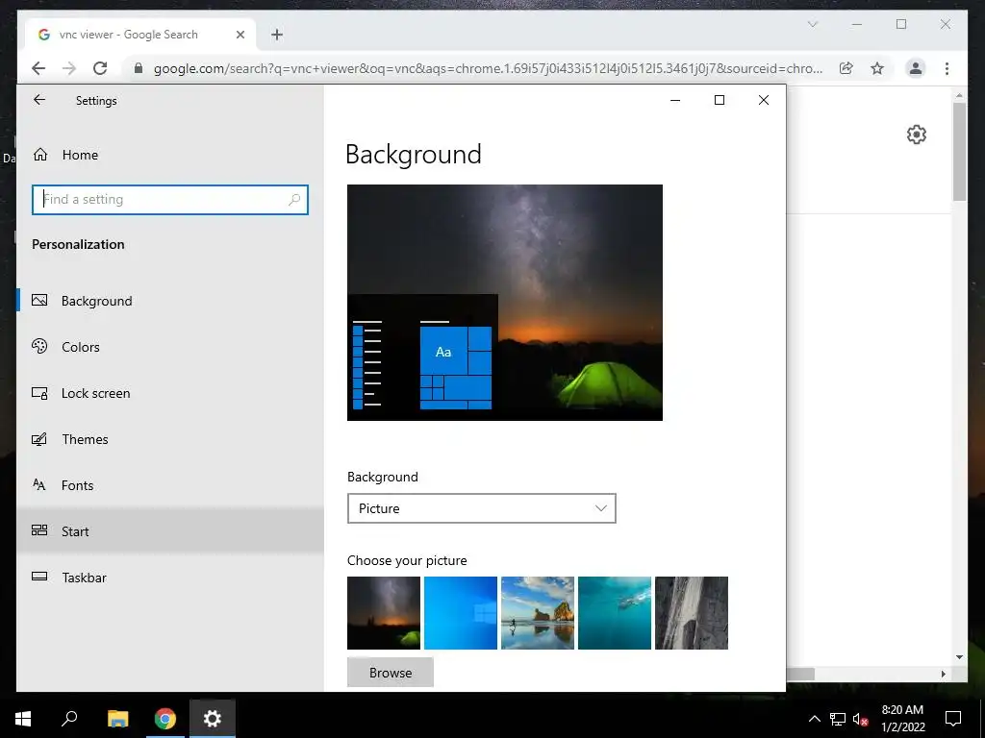Click the Browse button

pyautogui.click(x=391, y=672)
